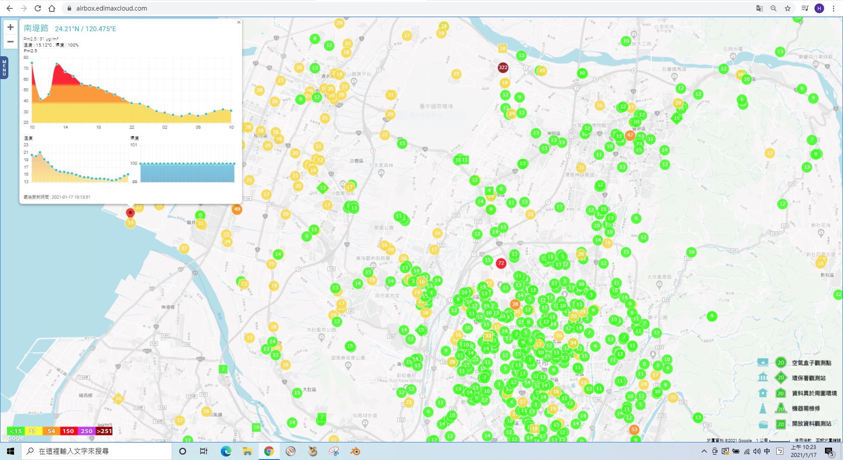Click the 機器需檢修 legend label

coord(806,408)
